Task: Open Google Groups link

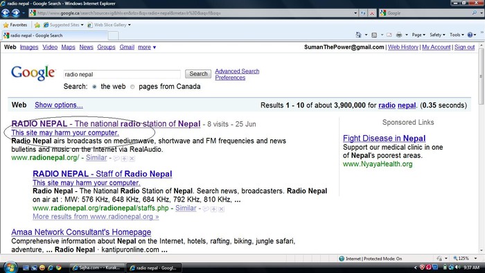Action: 106,47
